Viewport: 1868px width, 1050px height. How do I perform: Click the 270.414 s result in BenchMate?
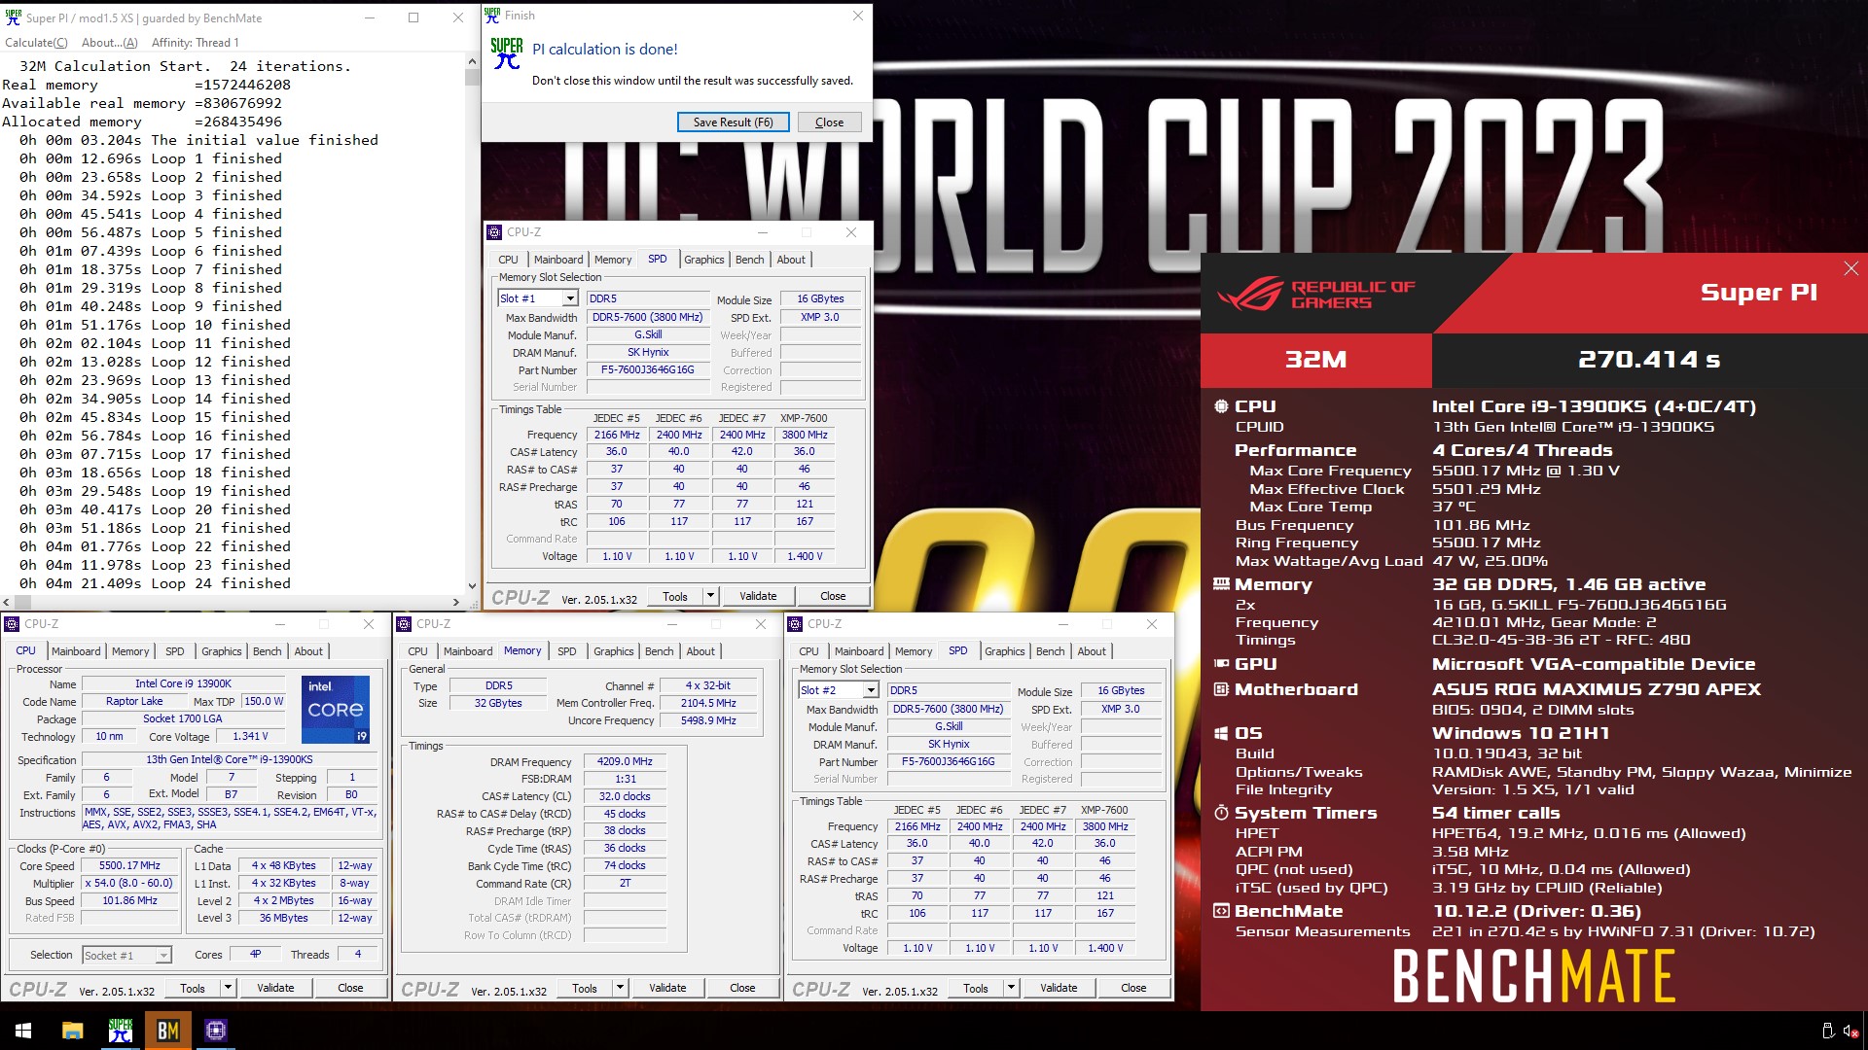[x=1649, y=360]
